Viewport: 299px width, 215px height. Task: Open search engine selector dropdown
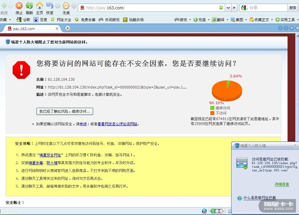coord(244,8)
